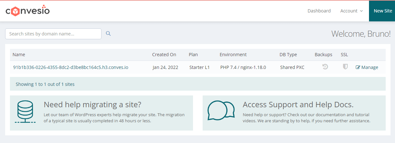The height and width of the screenshot is (143, 395).
Task: Click the DB Type column header
Action: pos(288,55)
